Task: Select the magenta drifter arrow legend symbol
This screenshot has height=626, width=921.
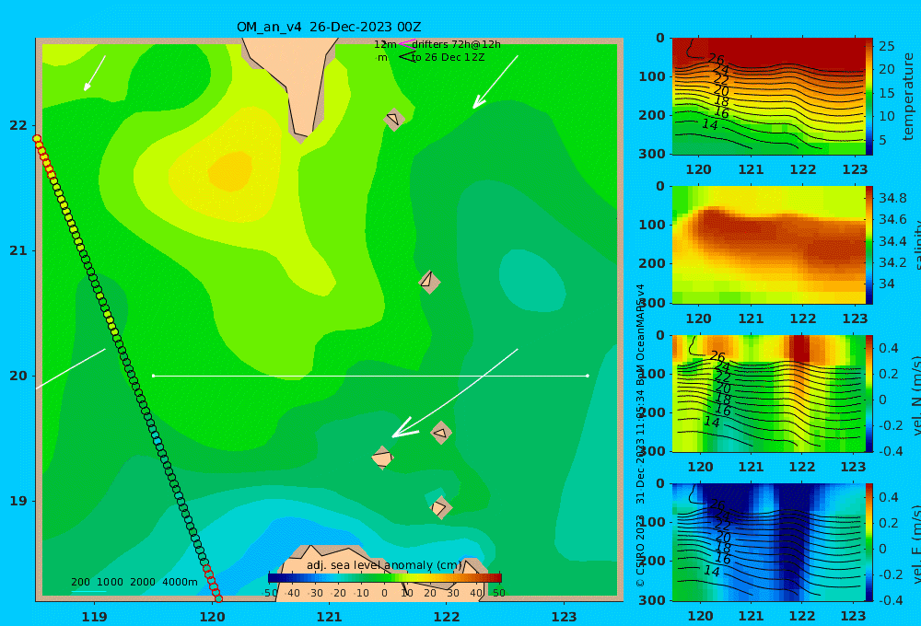Action: (407, 43)
